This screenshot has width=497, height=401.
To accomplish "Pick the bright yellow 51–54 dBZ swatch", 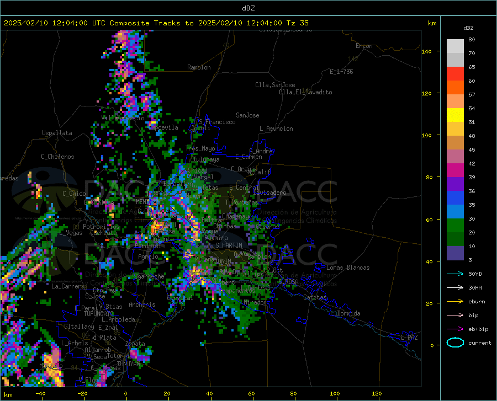I will (x=455, y=115).
